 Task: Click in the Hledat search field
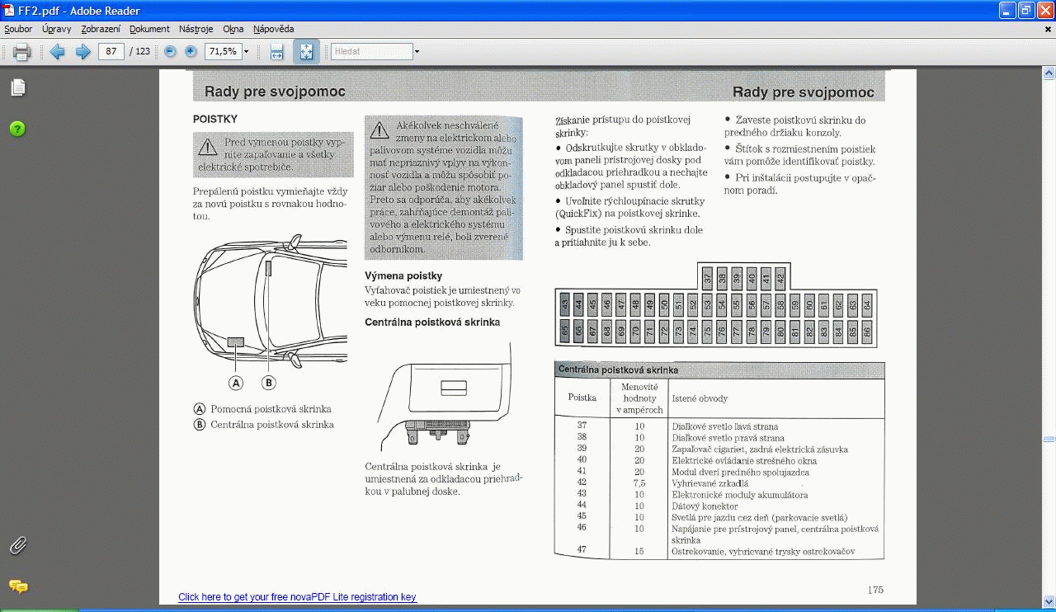tap(371, 51)
